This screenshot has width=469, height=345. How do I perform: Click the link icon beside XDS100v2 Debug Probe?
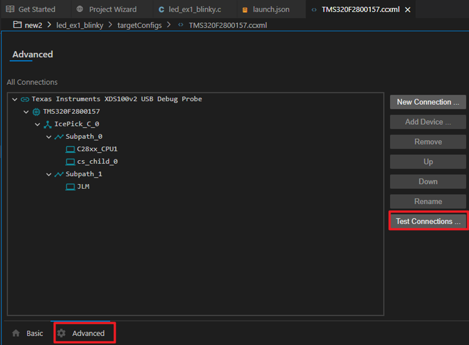(25, 99)
